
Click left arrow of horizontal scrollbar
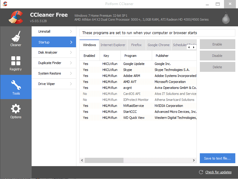tap(82, 160)
